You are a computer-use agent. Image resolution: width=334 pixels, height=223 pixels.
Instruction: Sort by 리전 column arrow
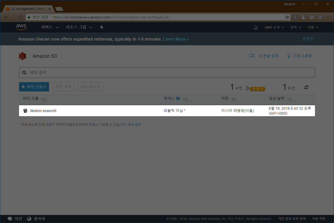[x=234, y=99]
